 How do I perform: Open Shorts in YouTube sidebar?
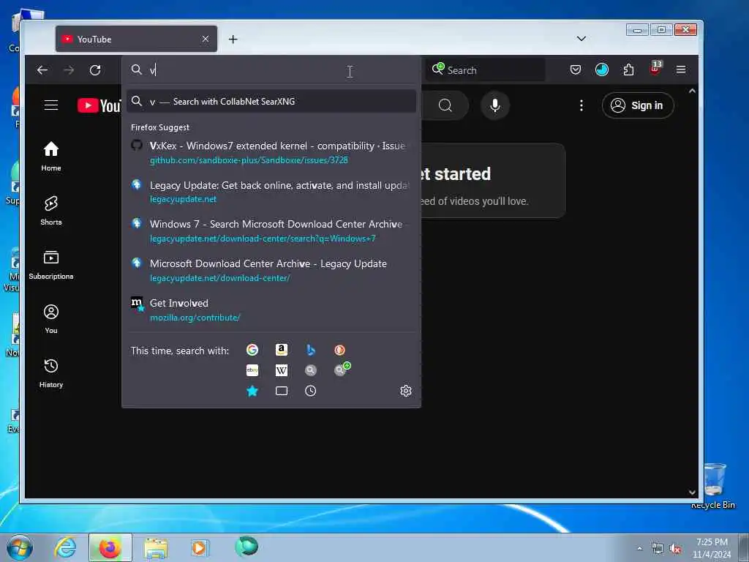coord(51,210)
